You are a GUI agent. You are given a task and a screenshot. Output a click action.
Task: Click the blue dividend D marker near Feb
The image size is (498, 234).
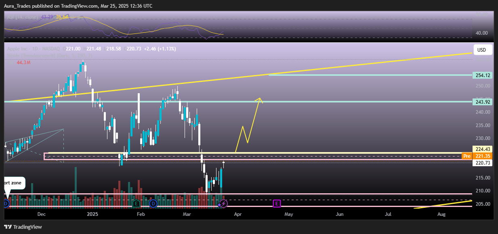pyautogui.click(x=153, y=204)
